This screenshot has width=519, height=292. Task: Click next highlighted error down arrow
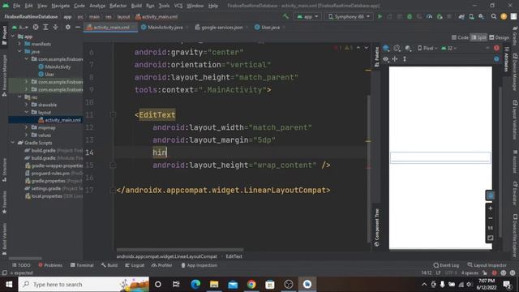pos(367,48)
